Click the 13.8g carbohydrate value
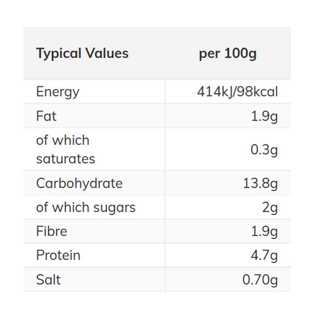 click(x=260, y=183)
